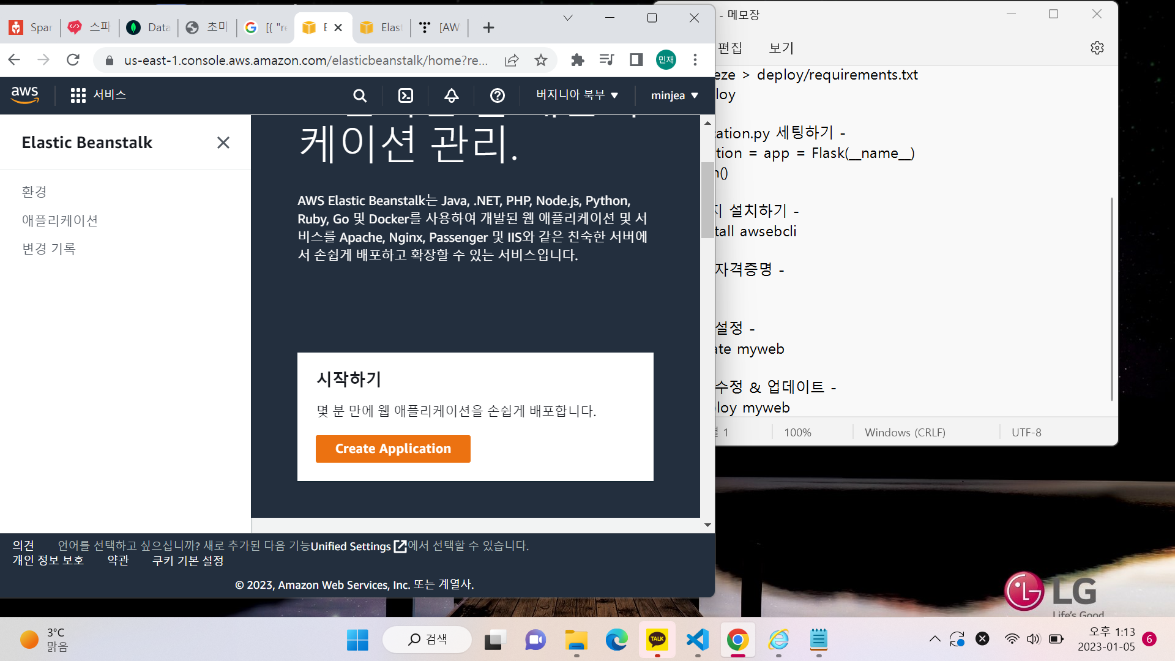
Task: Switch to the Google search tab
Action: tap(266, 27)
